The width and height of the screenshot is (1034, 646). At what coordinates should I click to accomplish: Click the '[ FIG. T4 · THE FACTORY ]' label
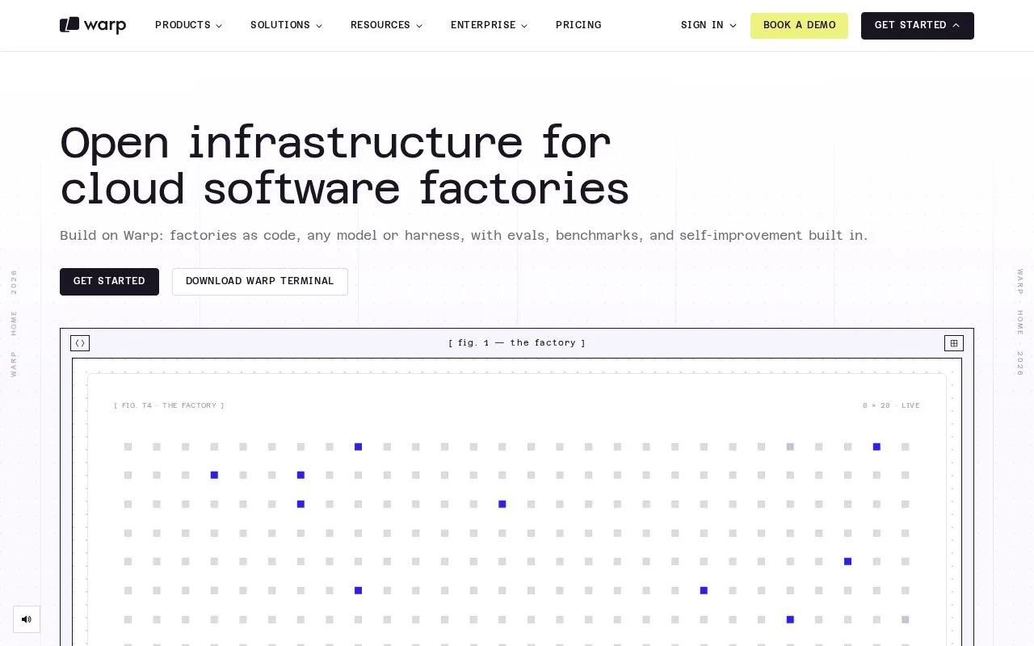(169, 405)
